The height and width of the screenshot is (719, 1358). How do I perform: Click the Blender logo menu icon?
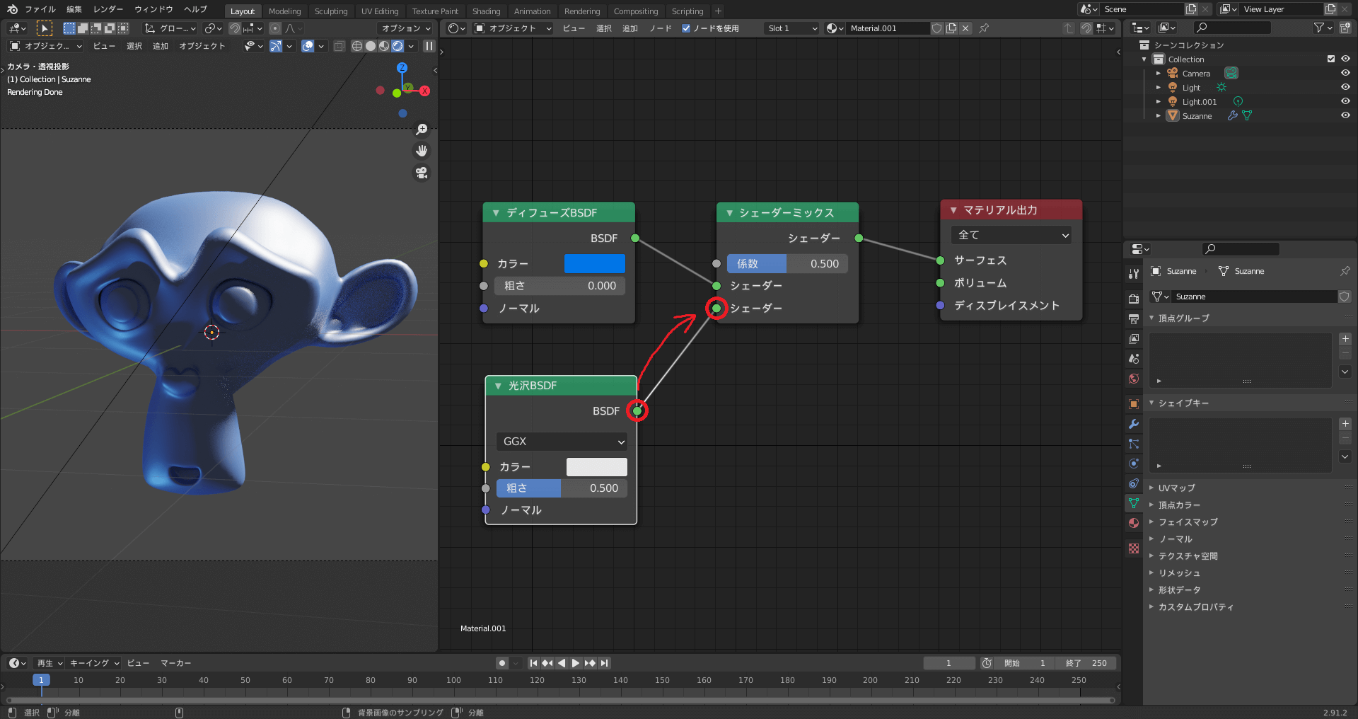12,9
